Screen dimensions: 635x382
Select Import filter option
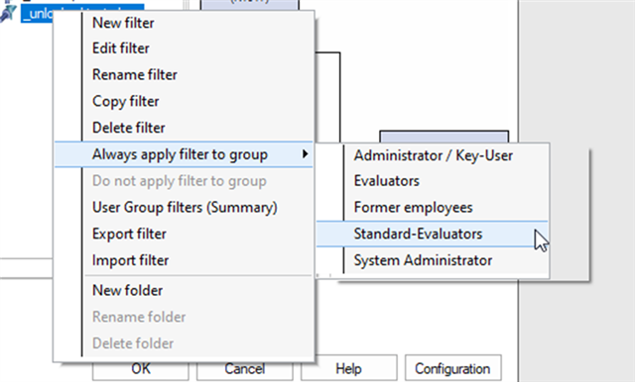pos(130,260)
